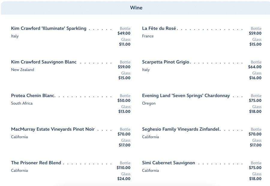Click the South Africa origin label
This screenshot has width=270, height=186.
22,103
